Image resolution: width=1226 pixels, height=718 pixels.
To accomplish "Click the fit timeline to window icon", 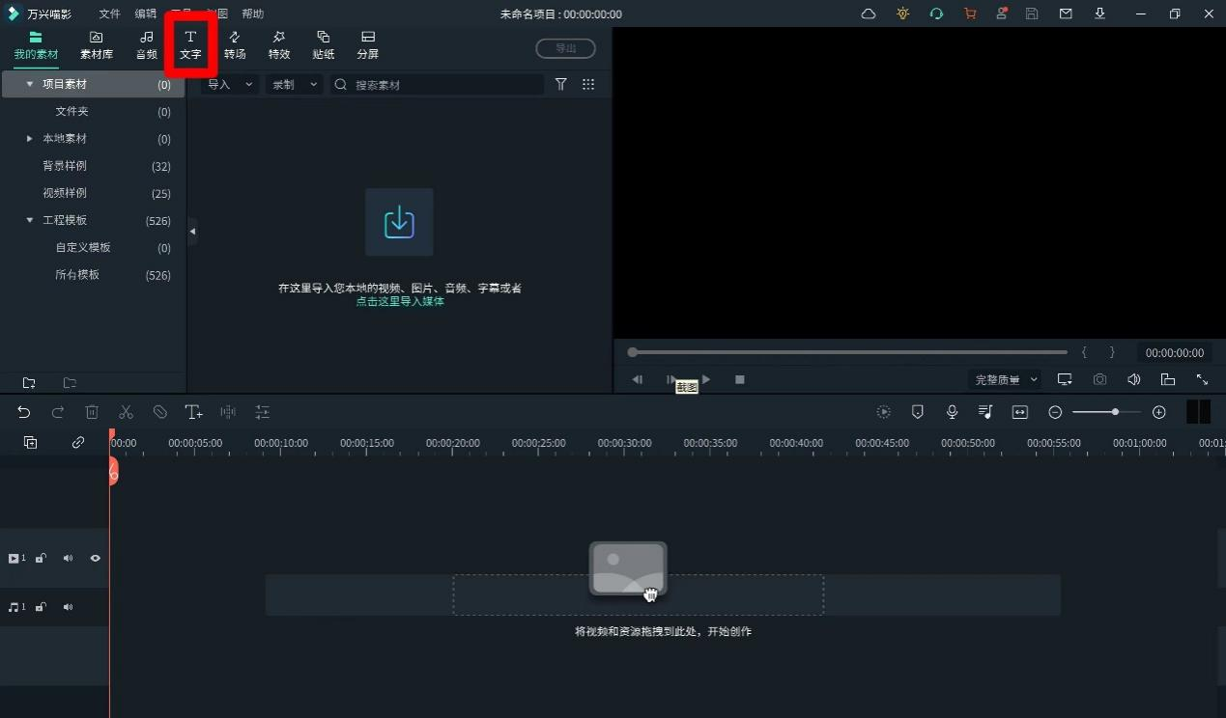I will point(1019,412).
